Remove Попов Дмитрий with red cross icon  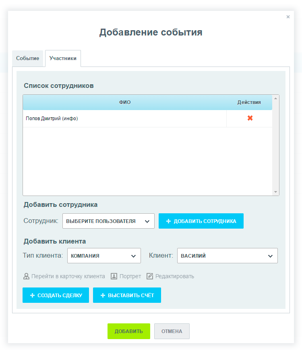(x=250, y=118)
